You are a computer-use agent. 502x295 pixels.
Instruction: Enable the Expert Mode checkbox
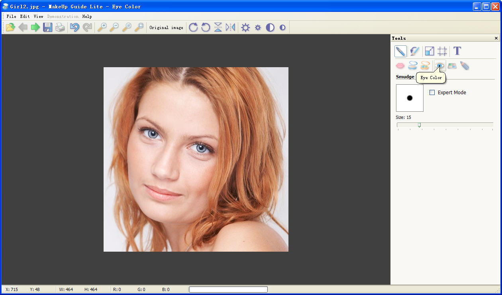coord(432,93)
